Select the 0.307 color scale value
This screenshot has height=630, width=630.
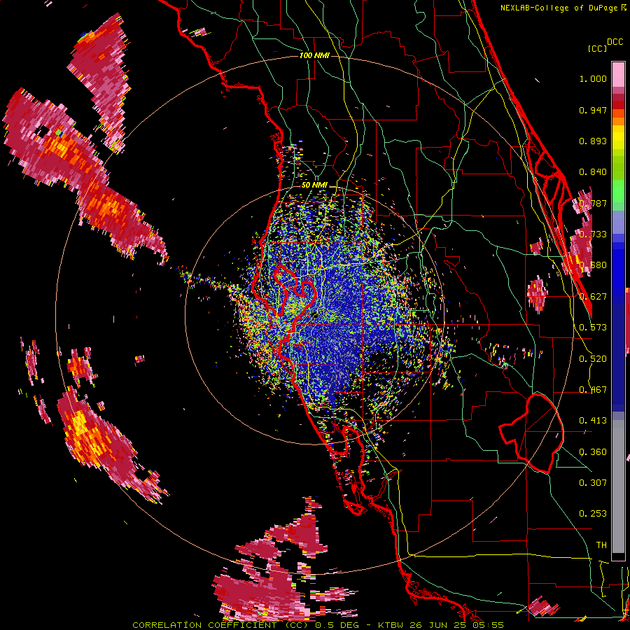[x=593, y=482]
